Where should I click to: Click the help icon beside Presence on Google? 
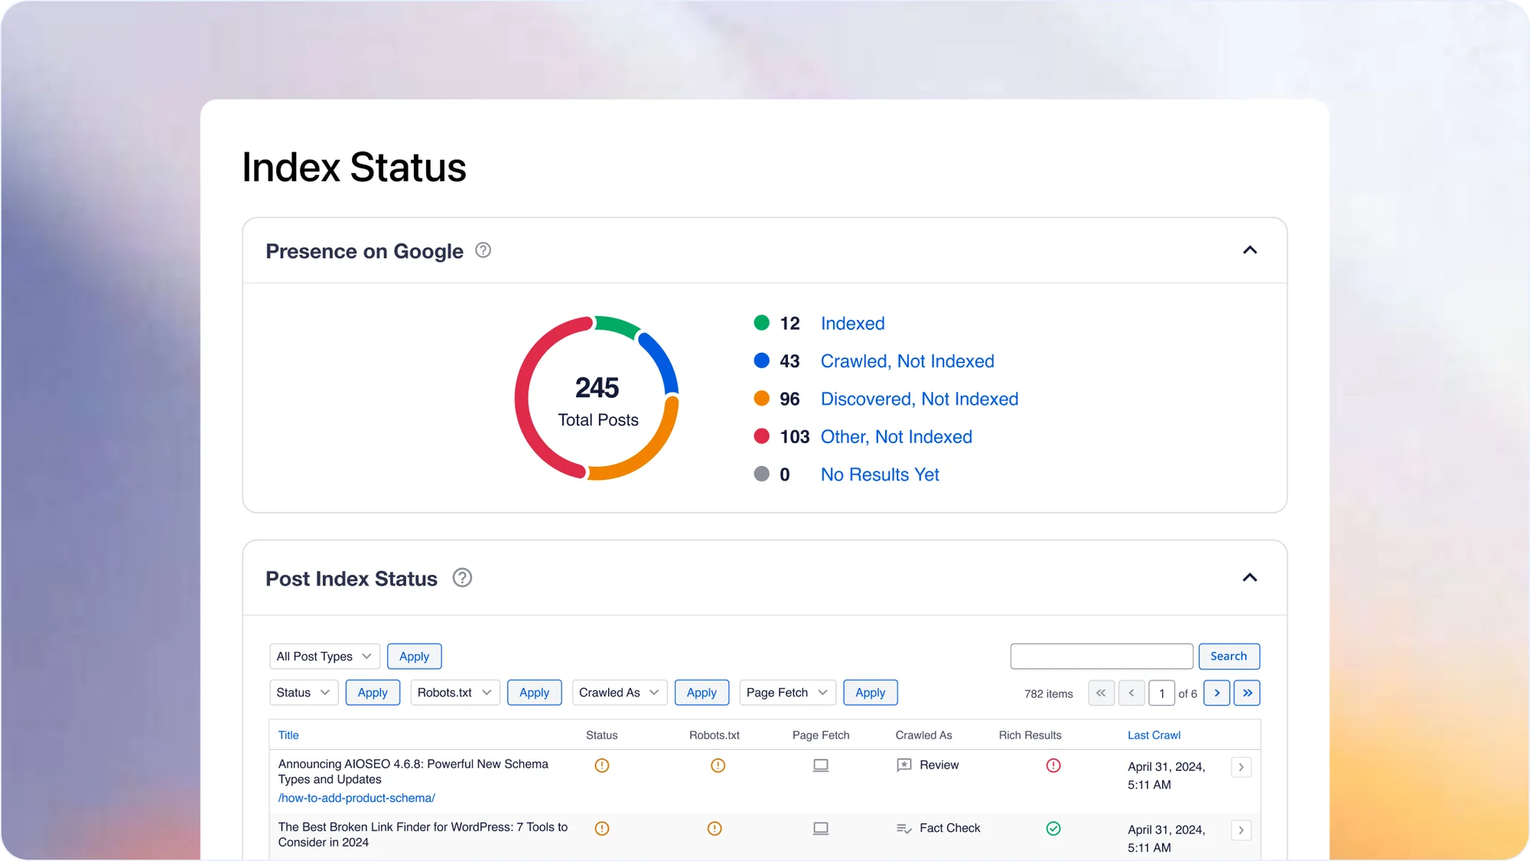click(482, 250)
